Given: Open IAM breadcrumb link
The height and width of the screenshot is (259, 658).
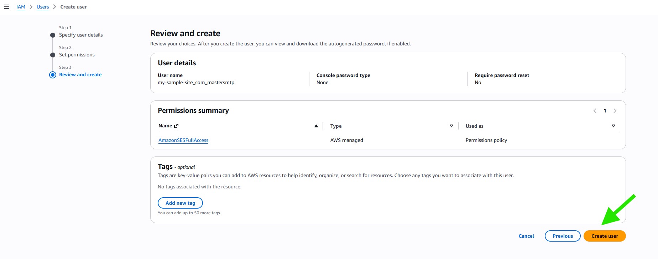Looking at the screenshot, I should tap(21, 7).
